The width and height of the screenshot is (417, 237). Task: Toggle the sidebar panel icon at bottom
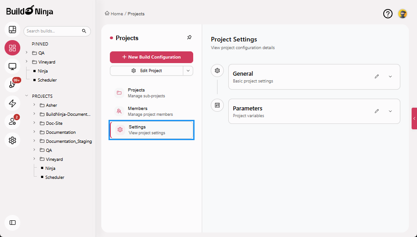click(13, 223)
